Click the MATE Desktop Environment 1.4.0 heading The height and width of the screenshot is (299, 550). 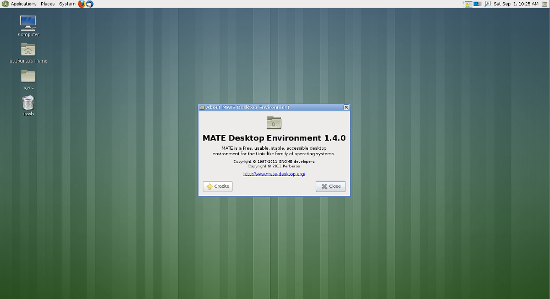[x=274, y=138]
